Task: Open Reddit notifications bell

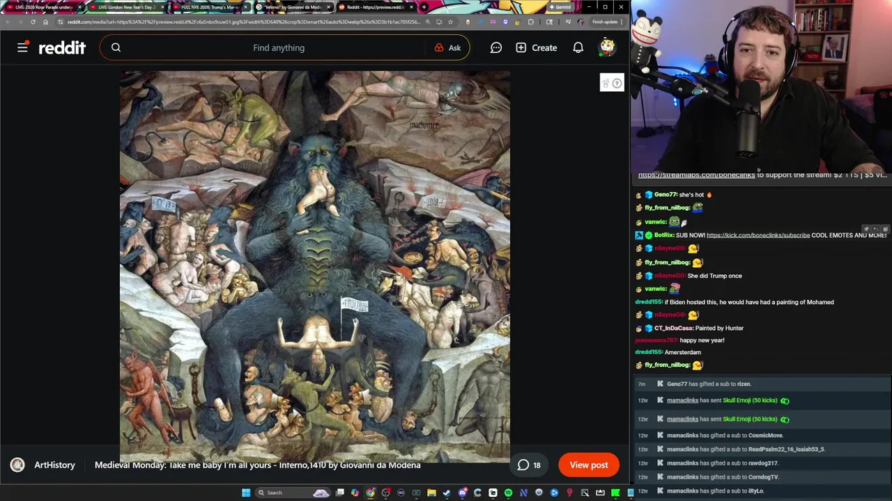Action: [578, 47]
